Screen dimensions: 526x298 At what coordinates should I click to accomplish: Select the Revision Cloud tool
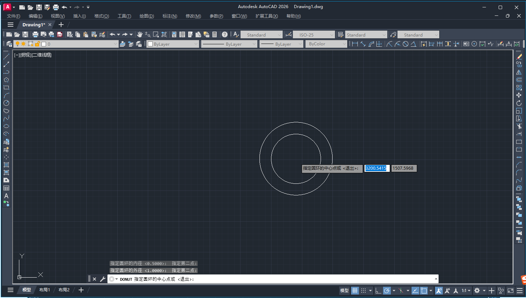tap(6, 111)
